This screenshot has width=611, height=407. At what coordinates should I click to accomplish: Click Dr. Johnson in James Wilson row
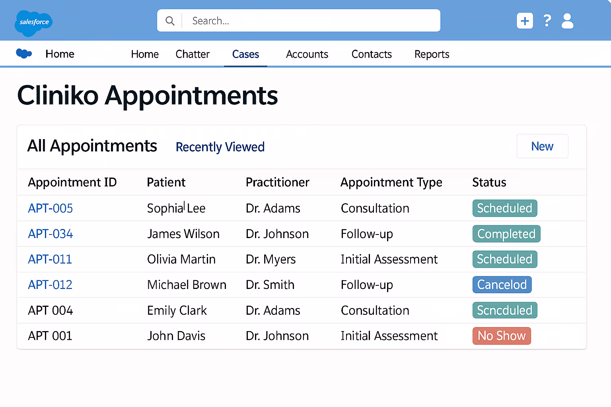(277, 234)
